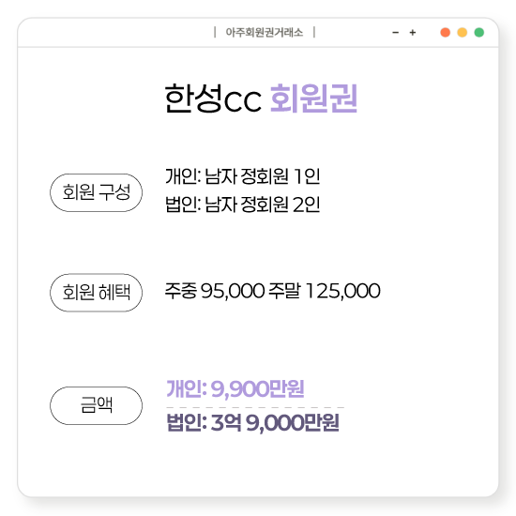Click the 주중 95,000 green fee text
Image resolution: width=516 pixels, height=516 pixels.
[x=215, y=291]
